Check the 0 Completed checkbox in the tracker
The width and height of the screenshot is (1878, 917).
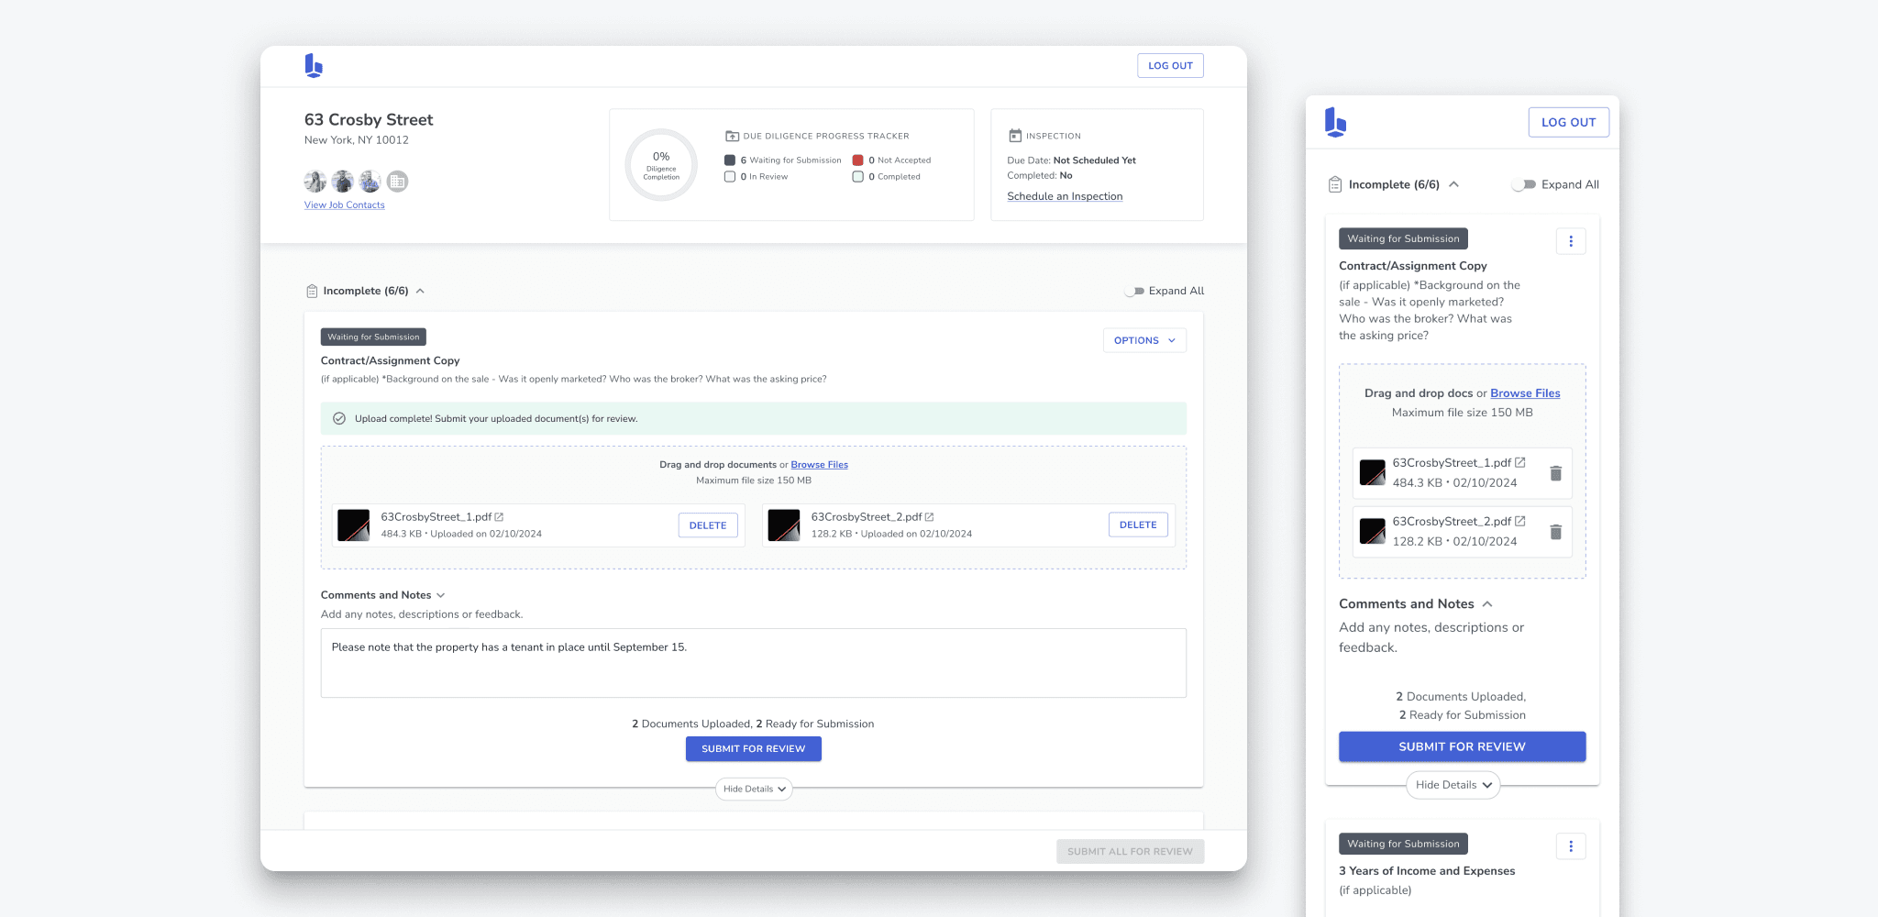[x=858, y=176]
